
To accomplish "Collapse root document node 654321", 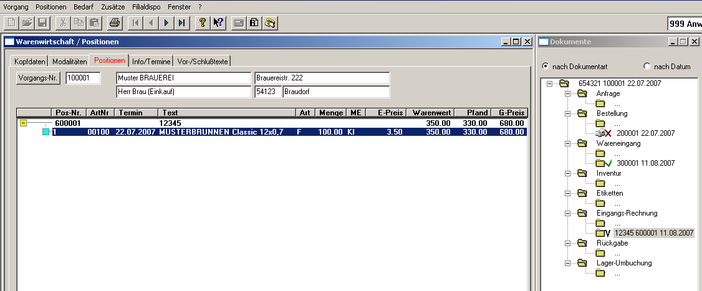I will [549, 83].
